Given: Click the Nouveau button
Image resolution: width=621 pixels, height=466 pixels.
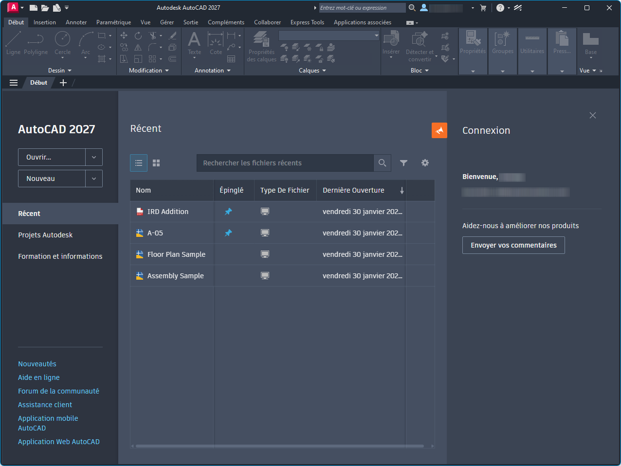Looking at the screenshot, I should (x=52, y=179).
